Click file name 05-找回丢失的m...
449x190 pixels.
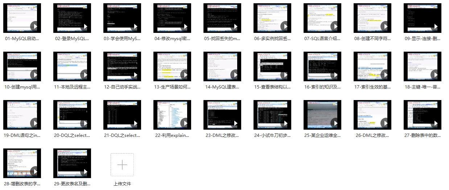(222, 38)
